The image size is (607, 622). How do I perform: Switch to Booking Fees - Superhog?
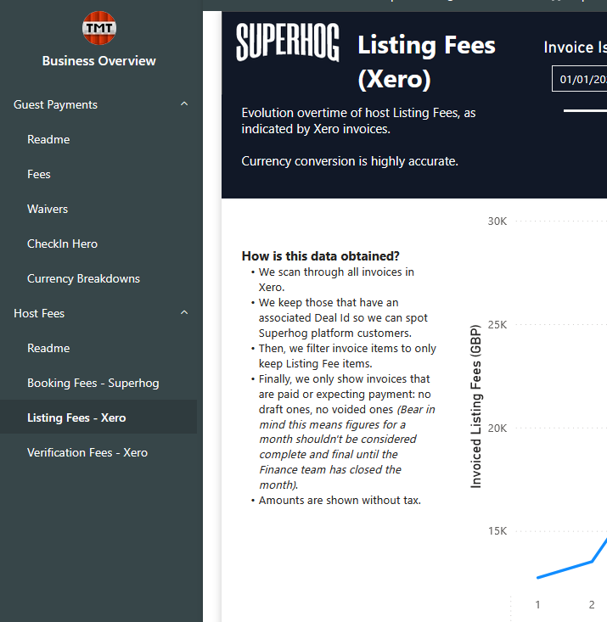93,383
